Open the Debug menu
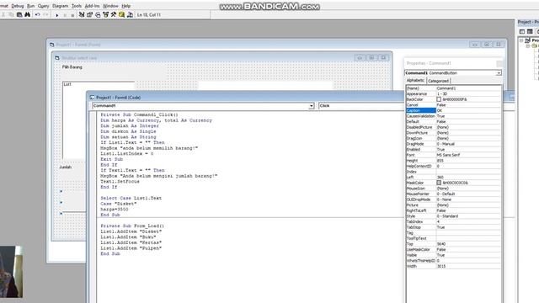Image resolution: width=539 pixels, height=303 pixels. (18, 6)
